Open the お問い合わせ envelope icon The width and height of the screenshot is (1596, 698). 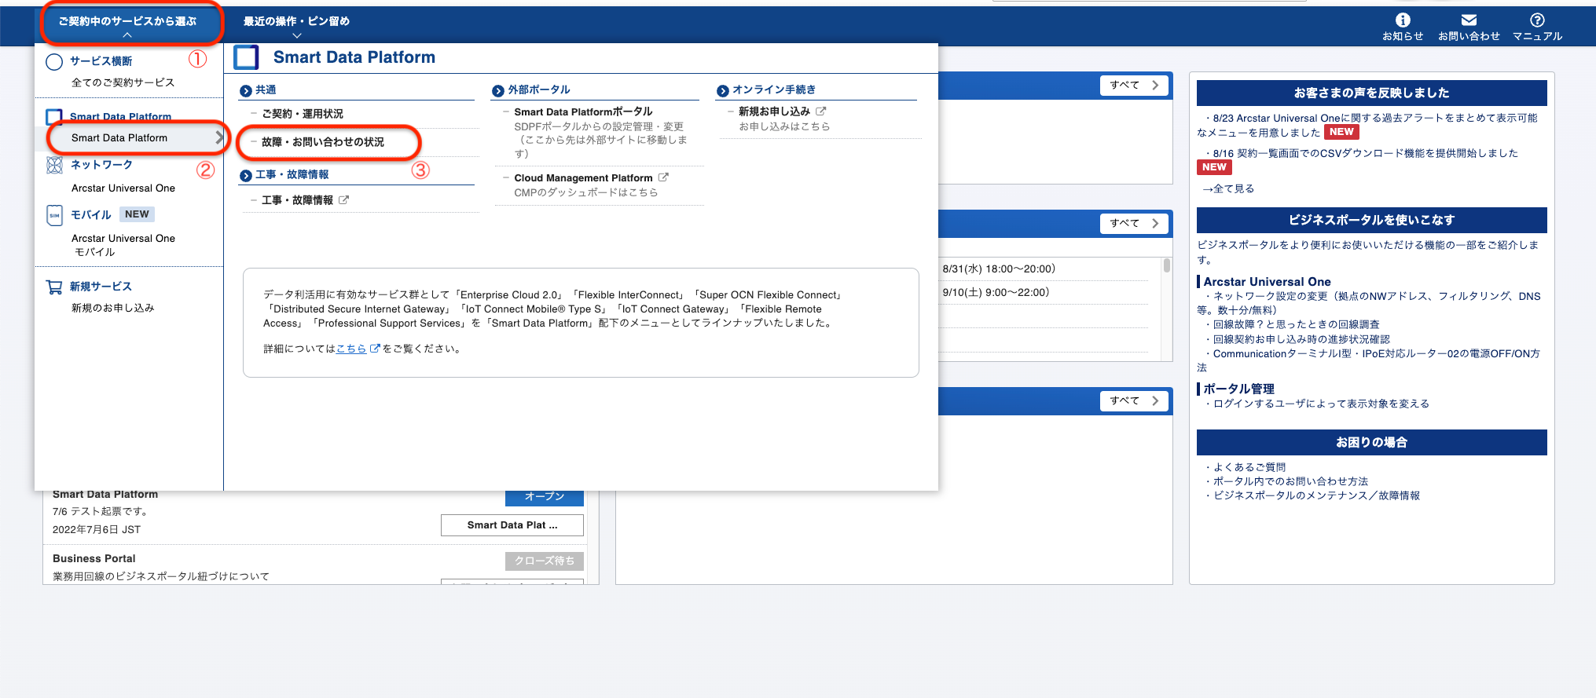tap(1469, 20)
